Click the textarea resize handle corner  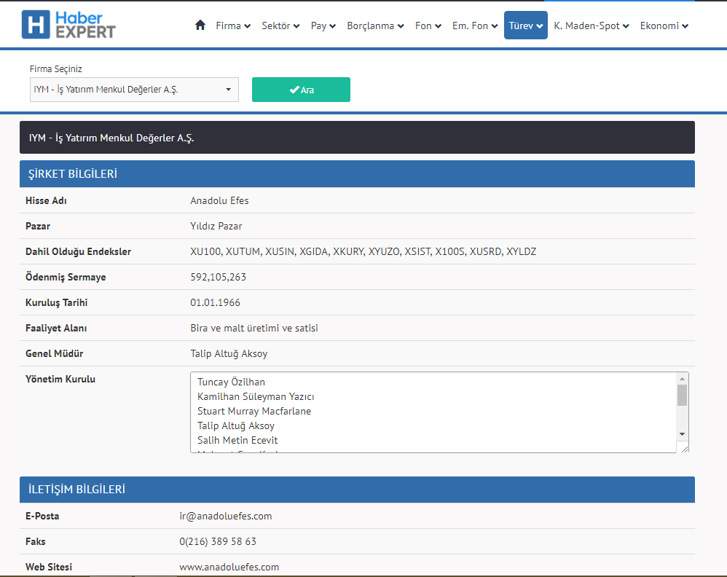tap(685, 449)
